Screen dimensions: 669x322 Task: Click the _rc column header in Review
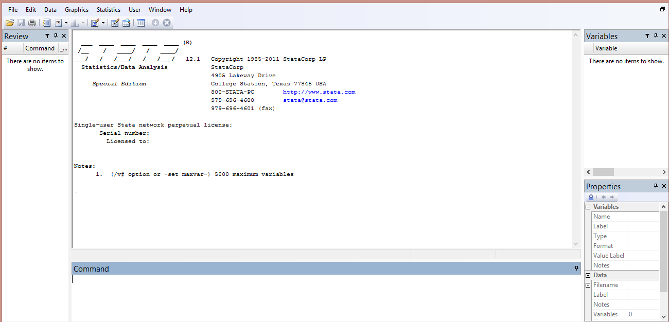point(63,48)
